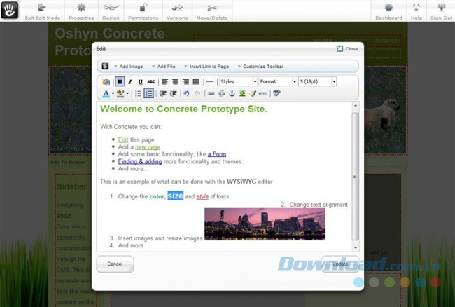The image size is (455, 307).
Task: Open the Customize Toolbar menu
Action: tap(262, 67)
